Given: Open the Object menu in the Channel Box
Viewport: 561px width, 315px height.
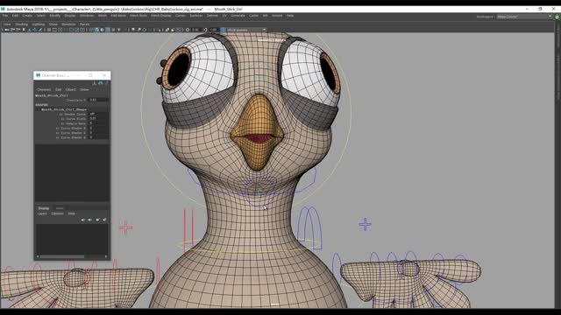Looking at the screenshot, I should pos(70,89).
